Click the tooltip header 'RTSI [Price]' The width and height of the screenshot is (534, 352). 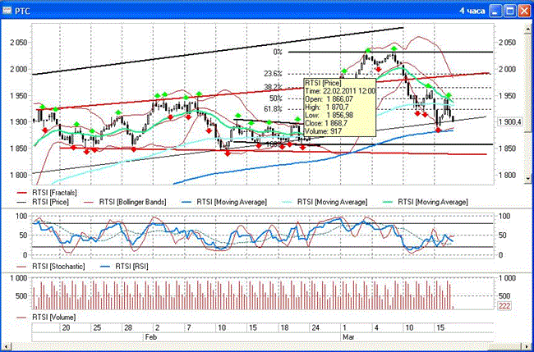click(322, 83)
